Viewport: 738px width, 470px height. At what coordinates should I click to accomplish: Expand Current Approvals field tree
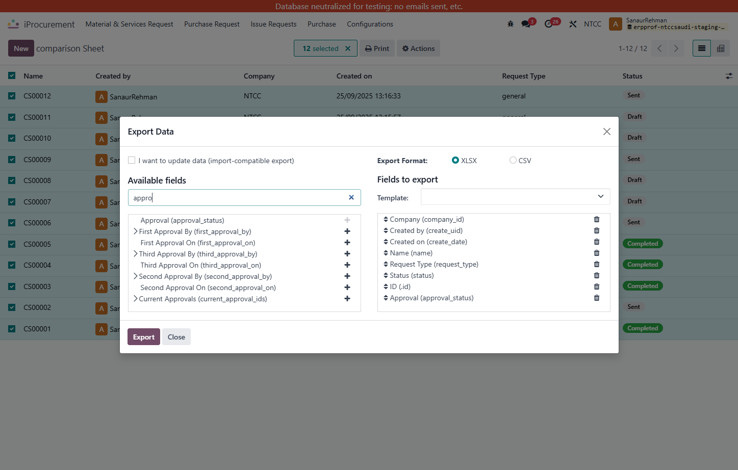click(136, 299)
